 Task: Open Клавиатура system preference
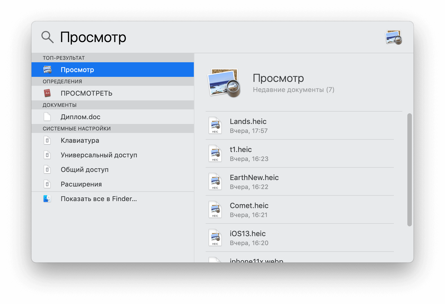point(113,140)
